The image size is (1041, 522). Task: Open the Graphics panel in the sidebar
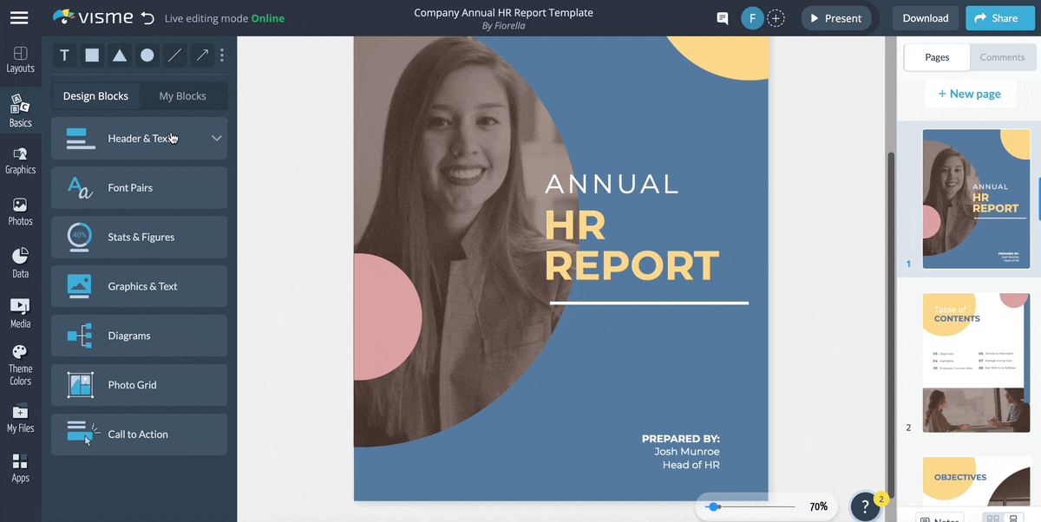(20, 160)
